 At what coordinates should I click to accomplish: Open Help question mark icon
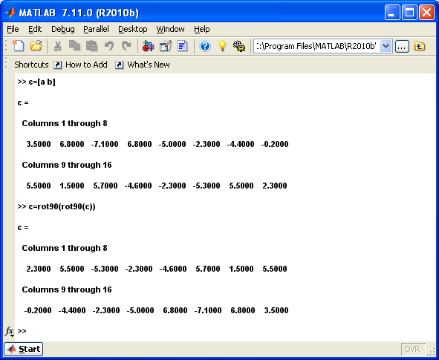pos(205,46)
